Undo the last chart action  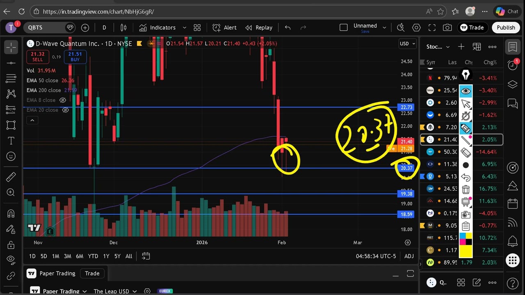pos(288,27)
